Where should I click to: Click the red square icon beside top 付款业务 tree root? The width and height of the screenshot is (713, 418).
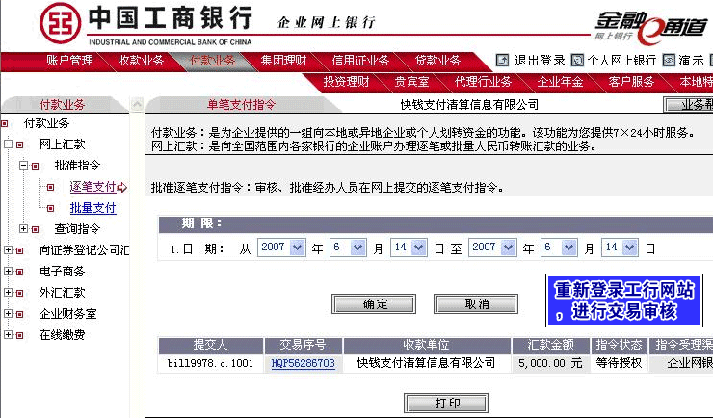click(x=5, y=123)
